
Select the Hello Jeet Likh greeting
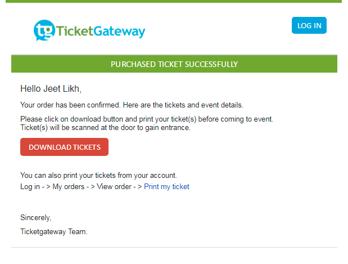[51, 89]
